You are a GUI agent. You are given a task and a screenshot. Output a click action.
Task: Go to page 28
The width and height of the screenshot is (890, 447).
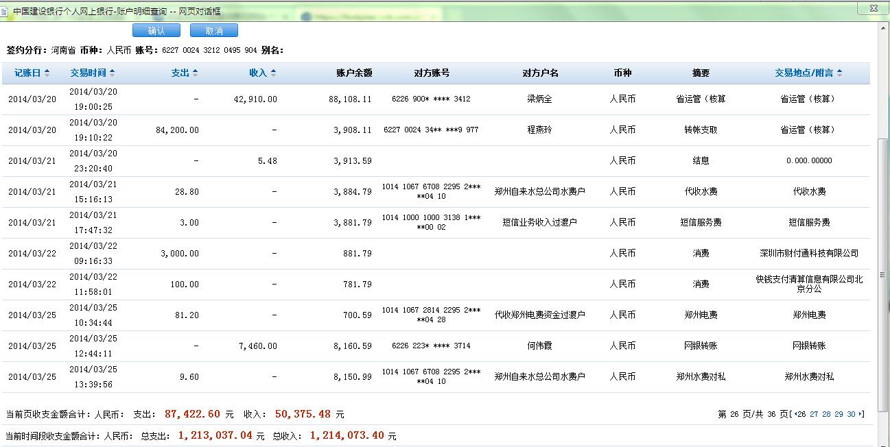point(826,414)
